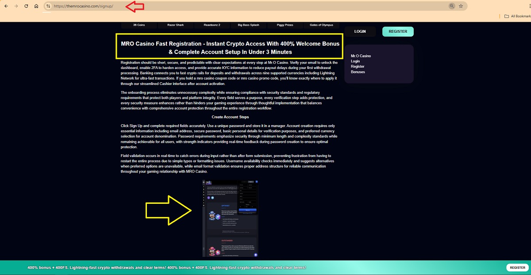Image resolution: width=531 pixels, height=275 pixels.
Task: Select the Razor Shark game tab
Action: tap(176, 25)
